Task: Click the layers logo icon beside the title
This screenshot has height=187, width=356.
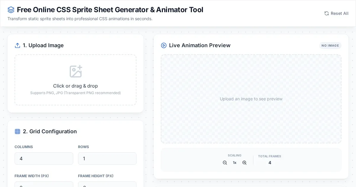Action: click(11, 10)
